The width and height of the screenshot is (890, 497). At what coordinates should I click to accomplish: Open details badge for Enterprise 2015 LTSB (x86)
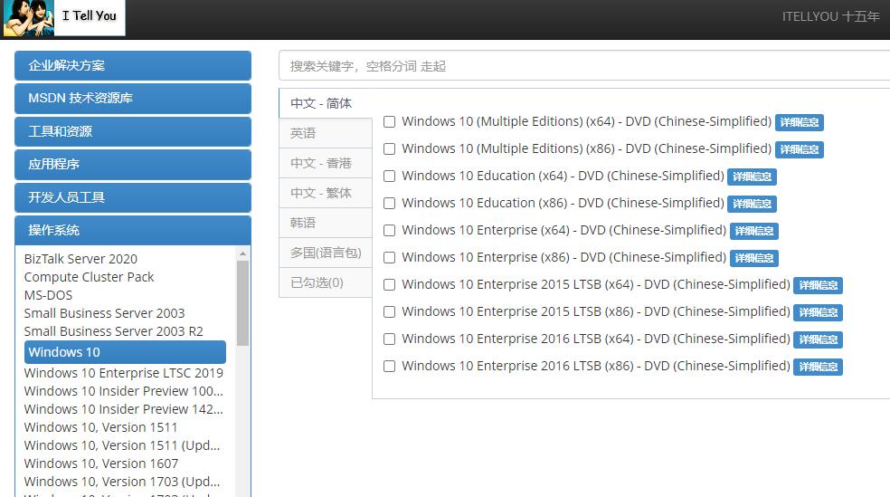(x=818, y=312)
